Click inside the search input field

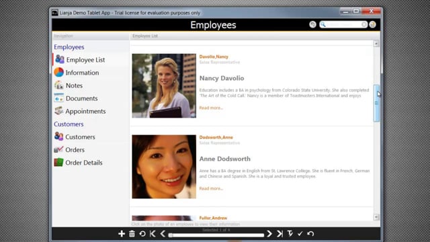coord(343,24)
